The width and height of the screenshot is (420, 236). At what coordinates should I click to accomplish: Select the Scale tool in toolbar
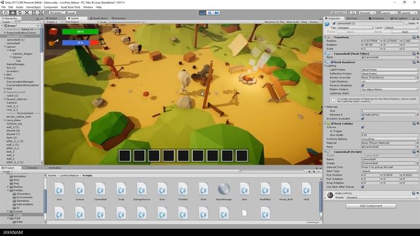(x=27, y=12)
